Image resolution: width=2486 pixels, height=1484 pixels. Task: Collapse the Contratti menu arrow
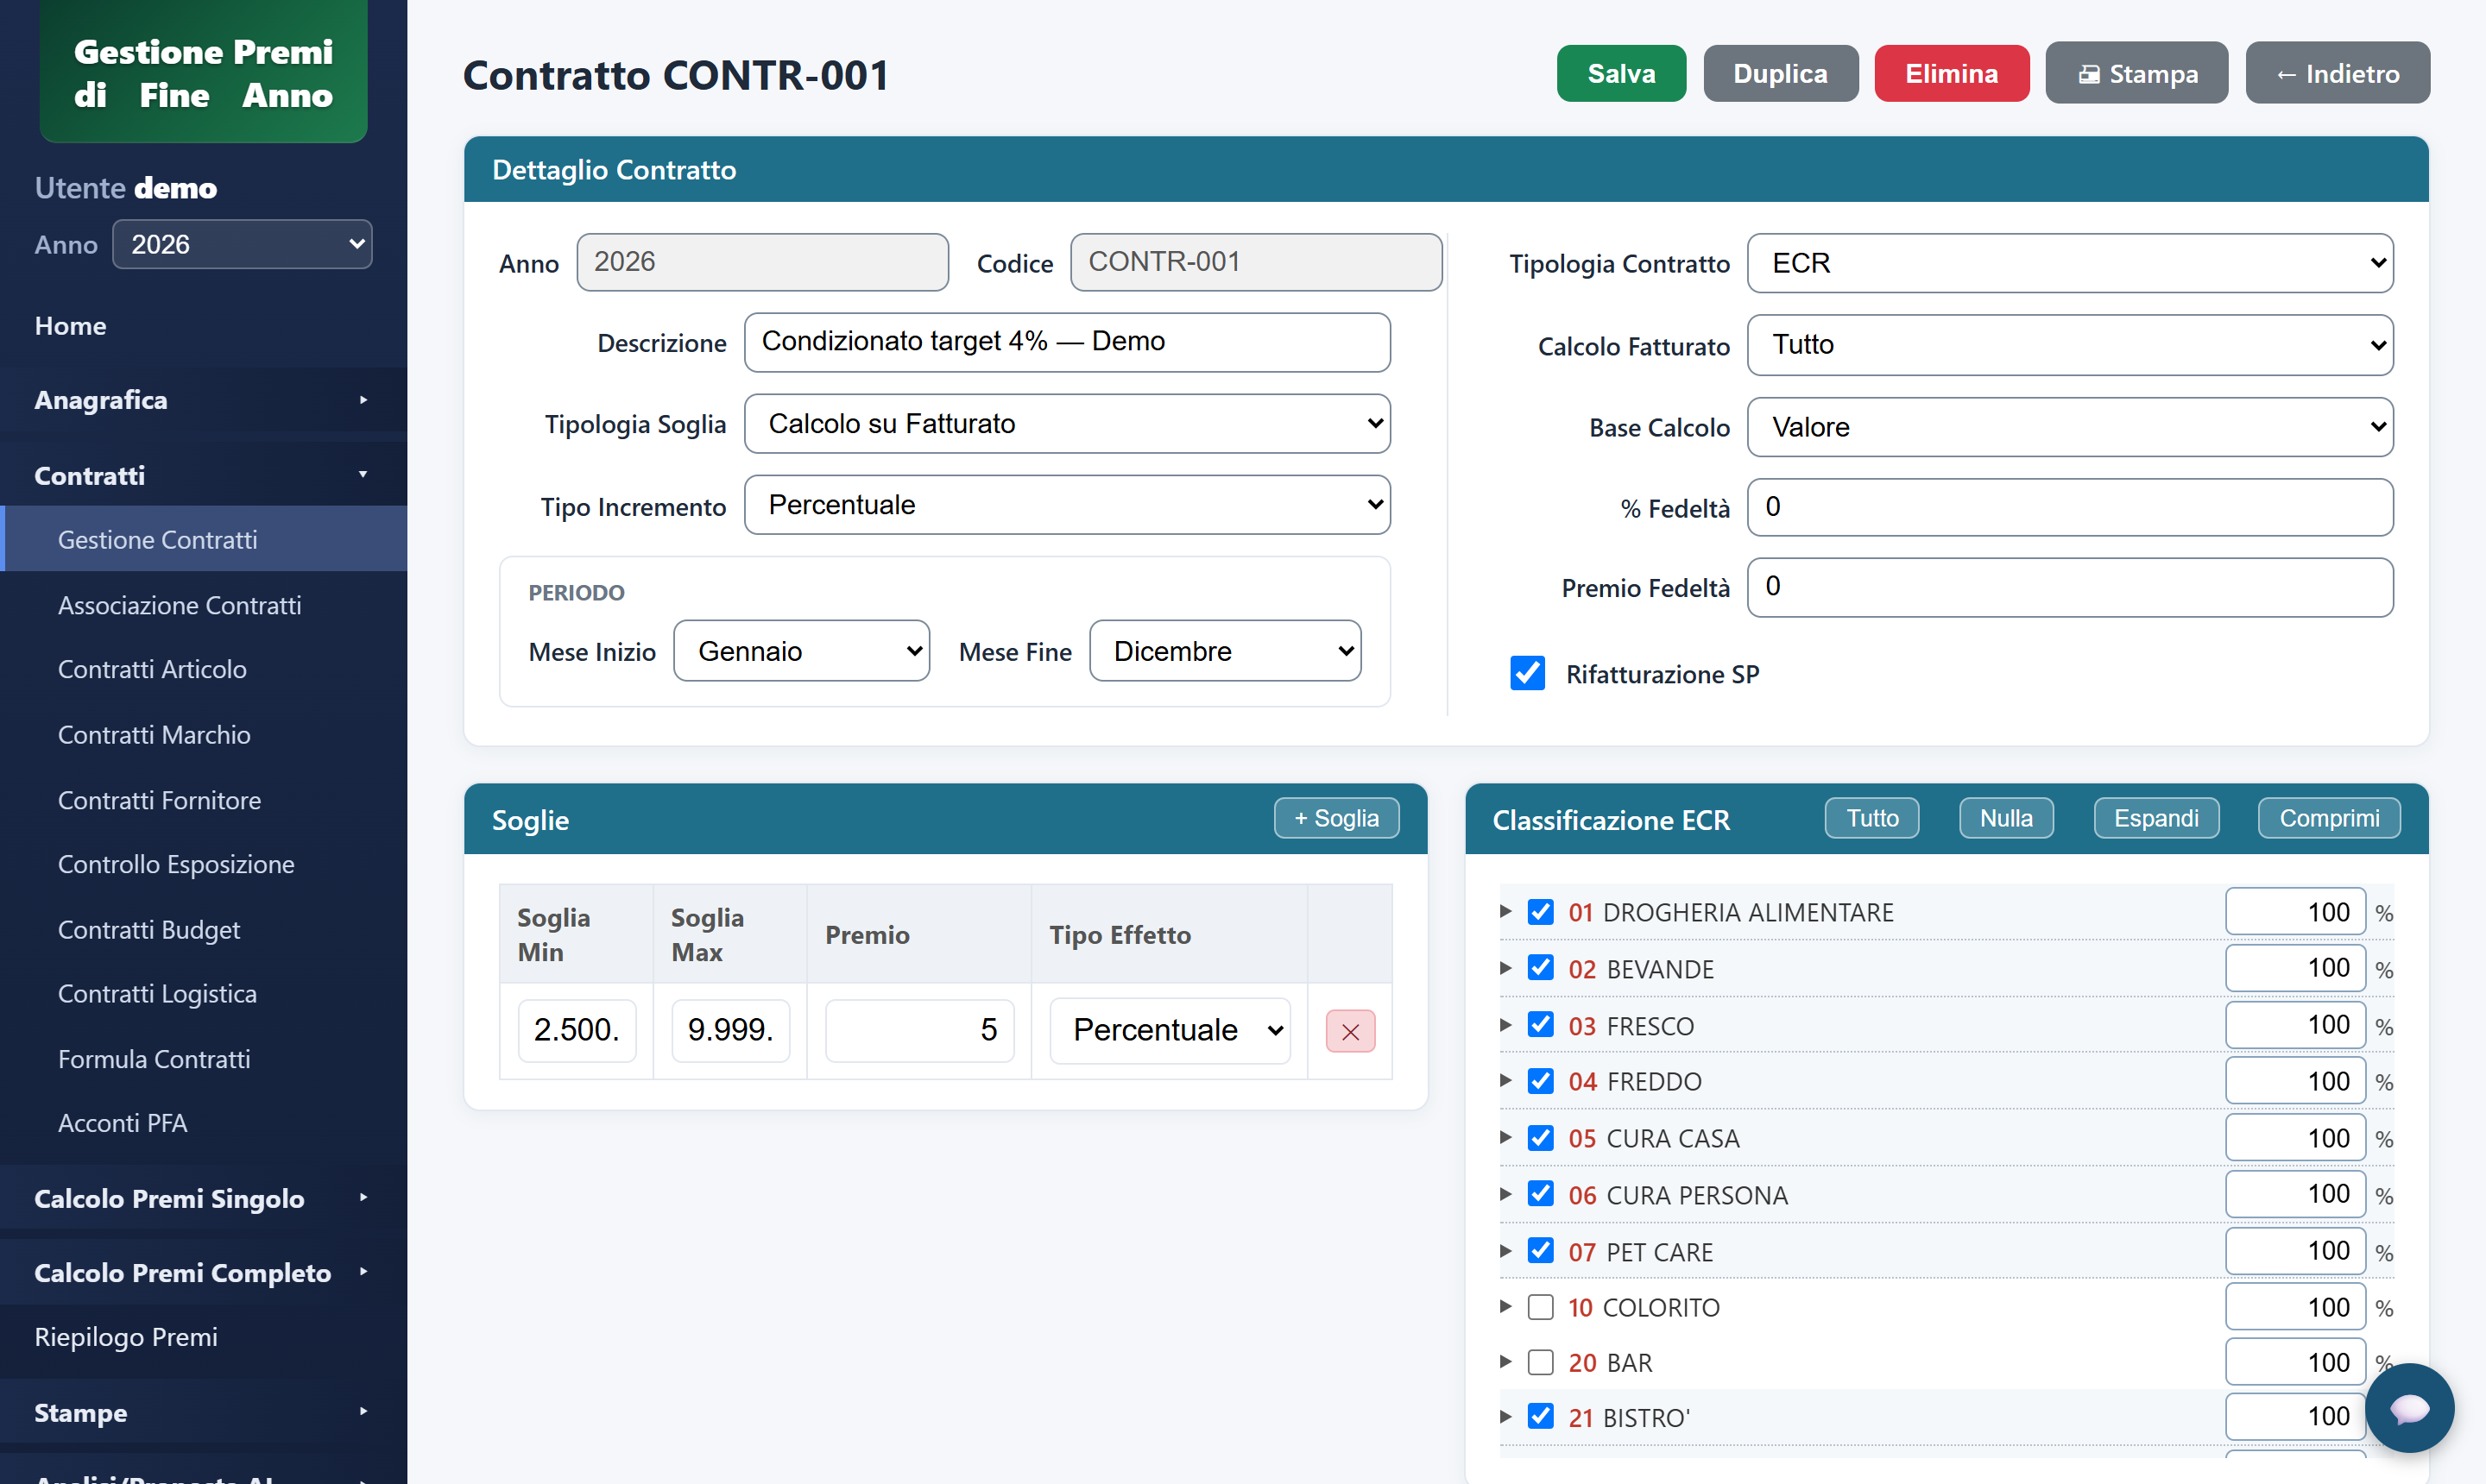click(363, 475)
